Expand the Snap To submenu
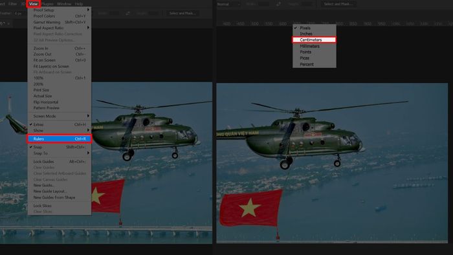The height and width of the screenshot is (255, 453). [60, 153]
